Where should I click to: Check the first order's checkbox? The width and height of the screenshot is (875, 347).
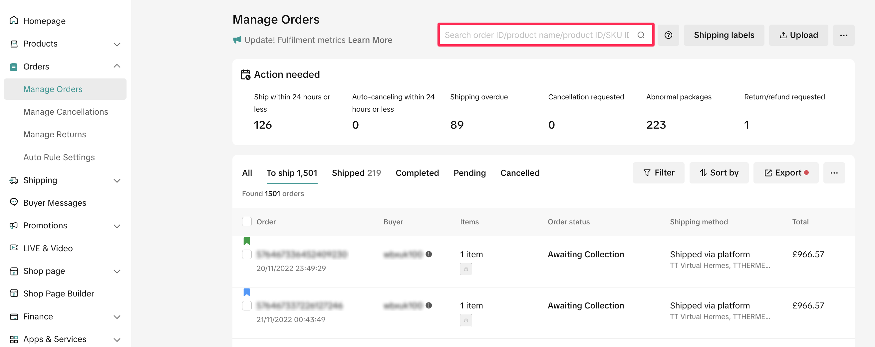tap(247, 254)
